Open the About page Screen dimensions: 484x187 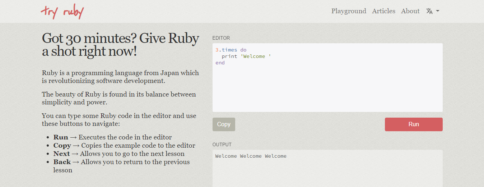[410, 11]
